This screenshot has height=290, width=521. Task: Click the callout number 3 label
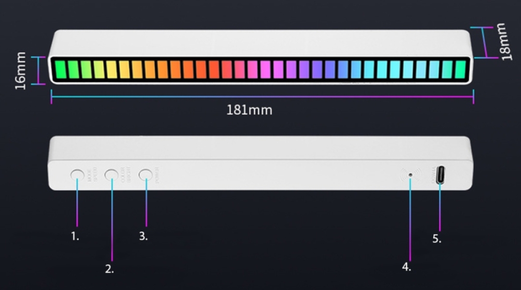pos(144,236)
